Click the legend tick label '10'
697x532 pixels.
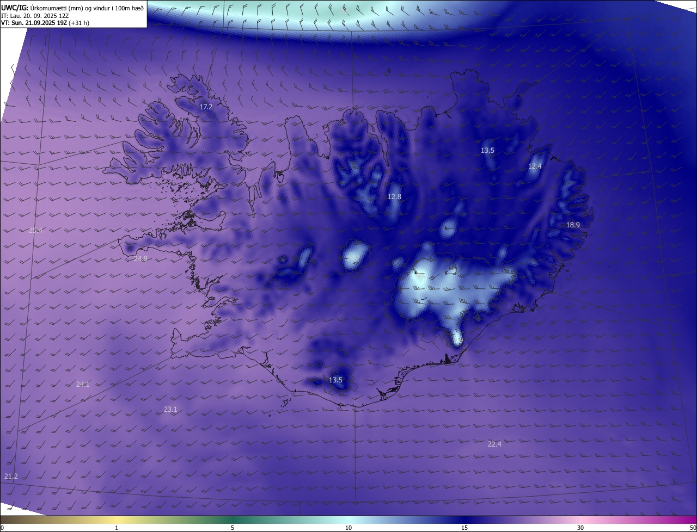coord(348,528)
